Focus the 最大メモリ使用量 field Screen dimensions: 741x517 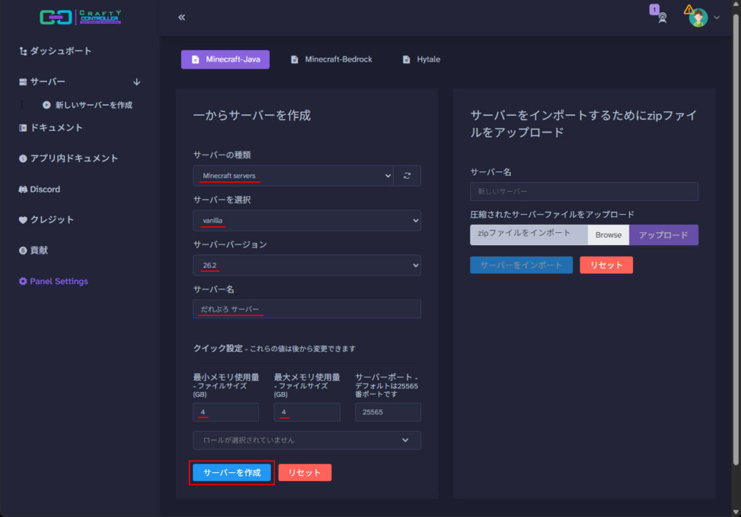[307, 412]
